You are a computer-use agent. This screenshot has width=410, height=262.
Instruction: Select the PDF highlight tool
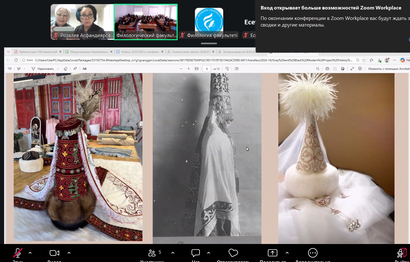pyautogui.click(x=19, y=69)
